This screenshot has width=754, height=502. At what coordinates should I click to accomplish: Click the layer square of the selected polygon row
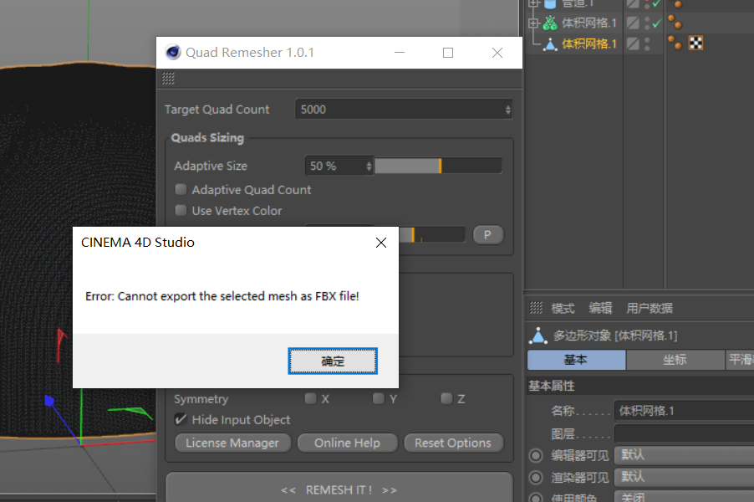633,44
